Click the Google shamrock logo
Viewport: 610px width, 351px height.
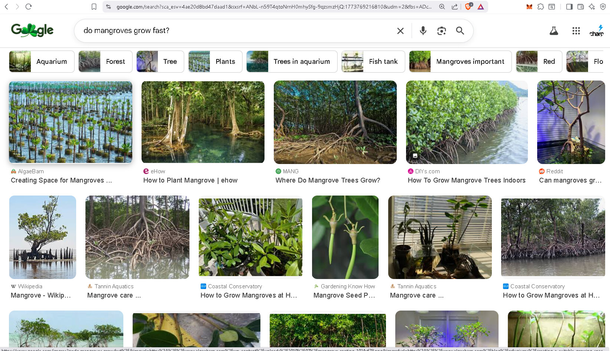pos(32,30)
